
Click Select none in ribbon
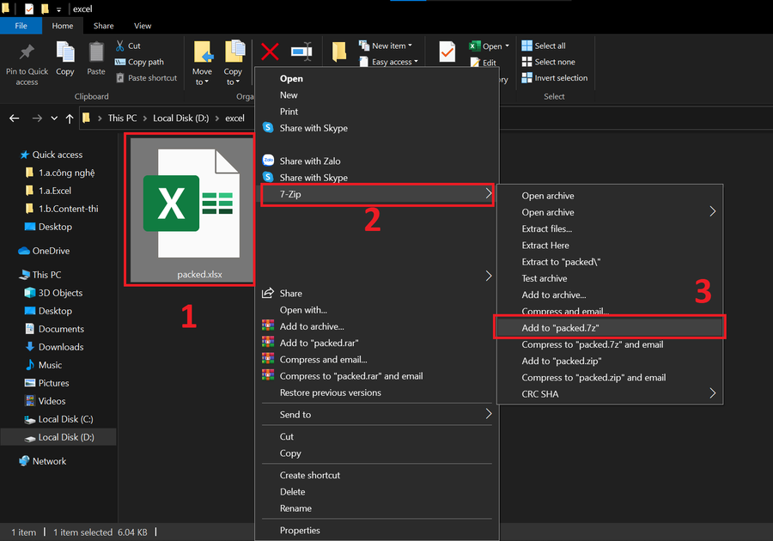click(x=548, y=62)
